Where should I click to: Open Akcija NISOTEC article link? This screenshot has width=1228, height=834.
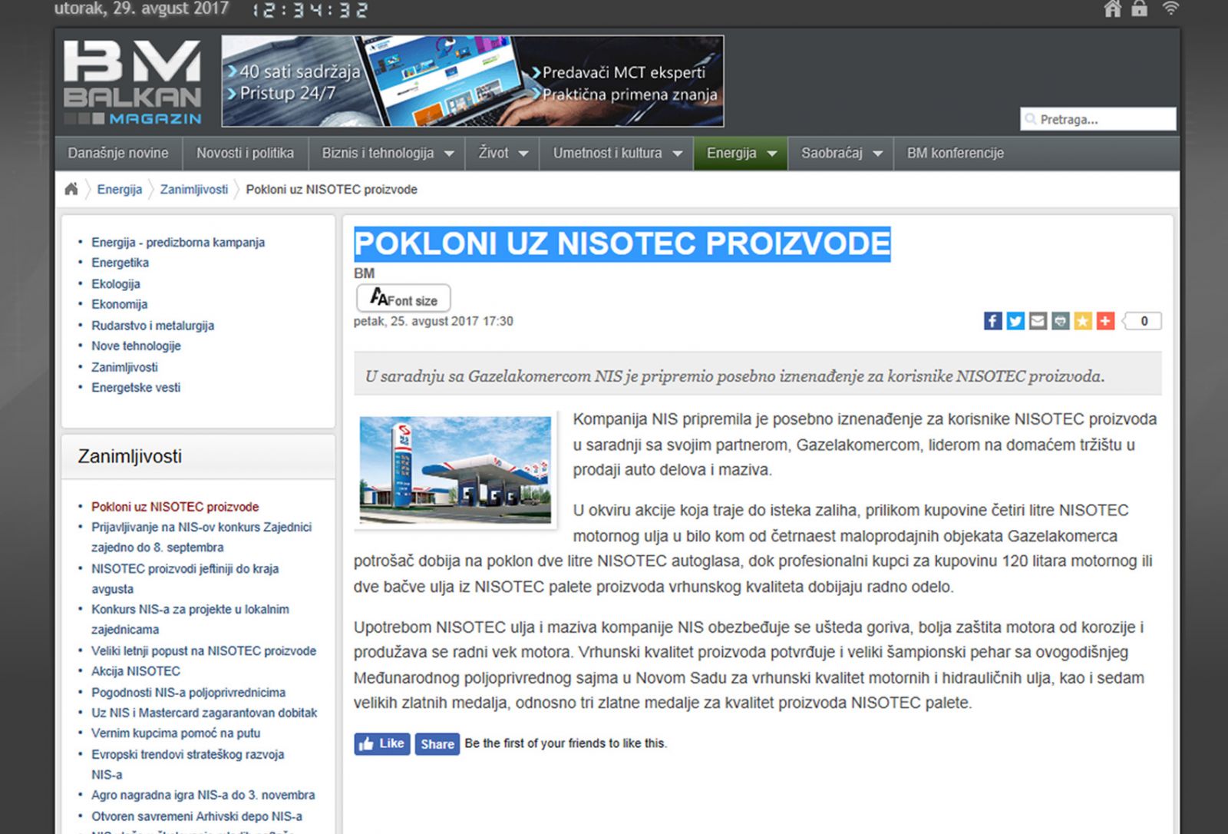pyautogui.click(x=136, y=671)
